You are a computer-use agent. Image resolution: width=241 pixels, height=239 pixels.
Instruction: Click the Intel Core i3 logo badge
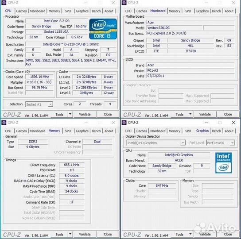coord(103,29)
